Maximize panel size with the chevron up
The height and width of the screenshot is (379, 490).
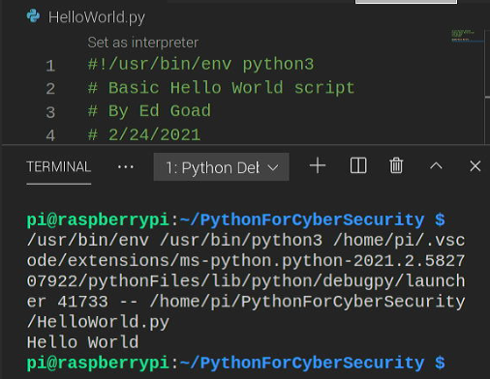tap(436, 166)
